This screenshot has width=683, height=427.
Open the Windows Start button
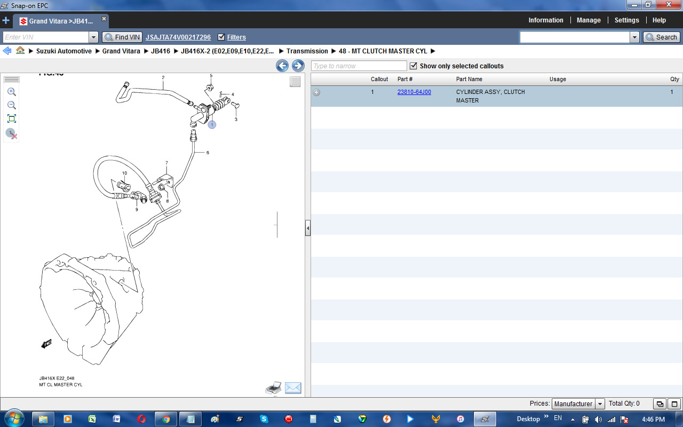click(x=13, y=418)
